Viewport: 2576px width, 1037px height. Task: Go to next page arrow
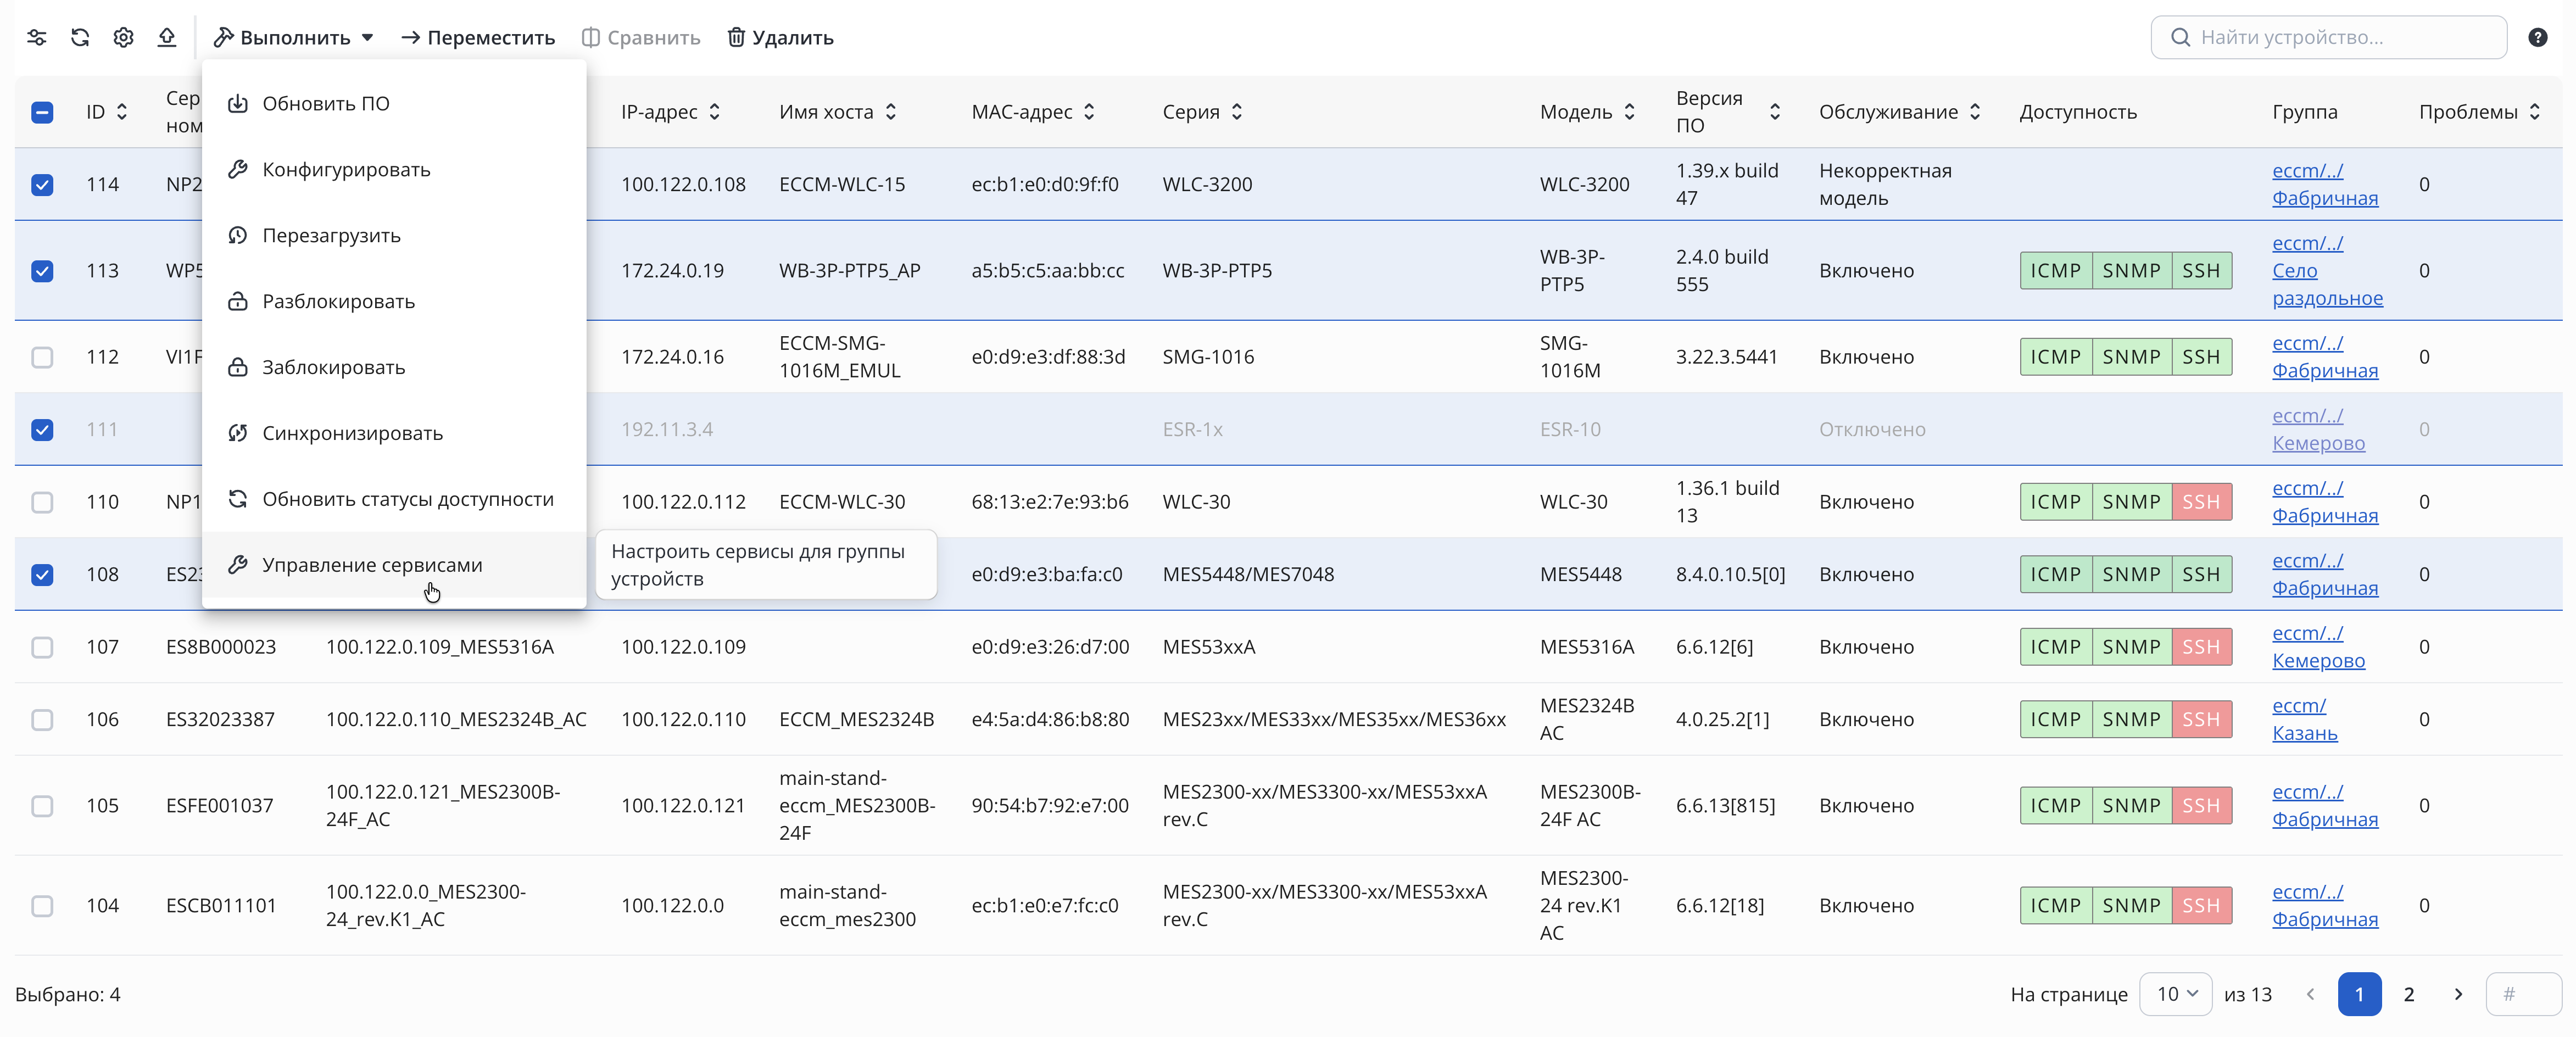(2458, 994)
